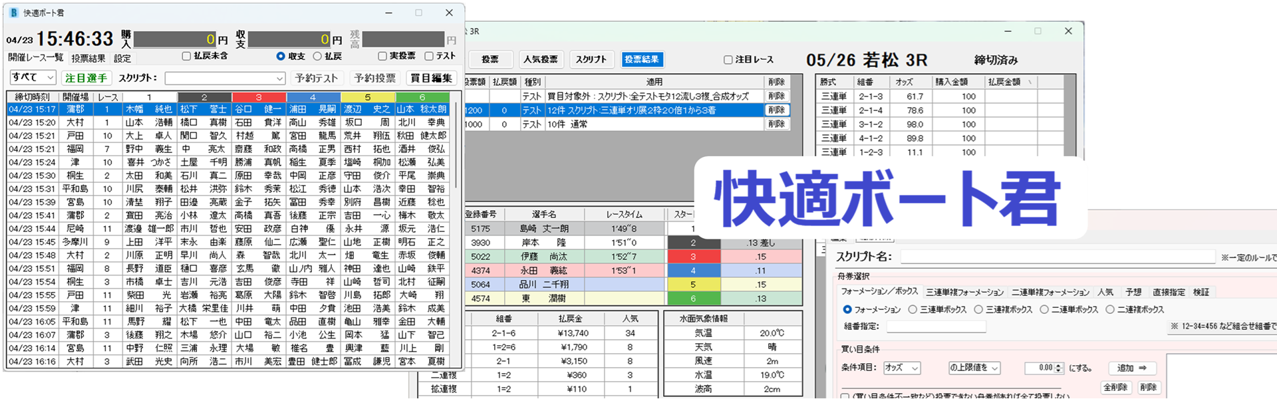Close the 若松 3R race window
Image resolution: width=1277 pixels, height=399 pixels.
[x=1068, y=31]
